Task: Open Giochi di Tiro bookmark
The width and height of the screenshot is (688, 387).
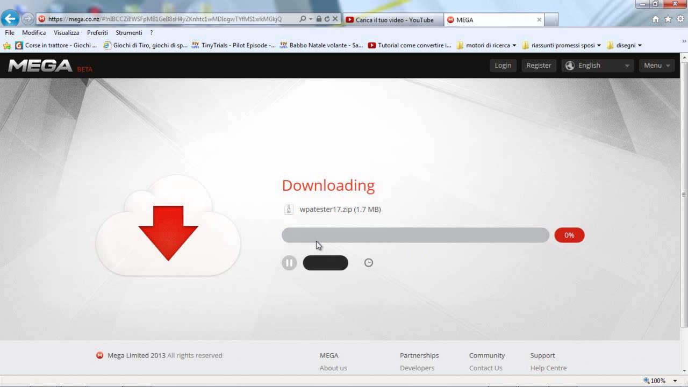Action: click(146, 46)
